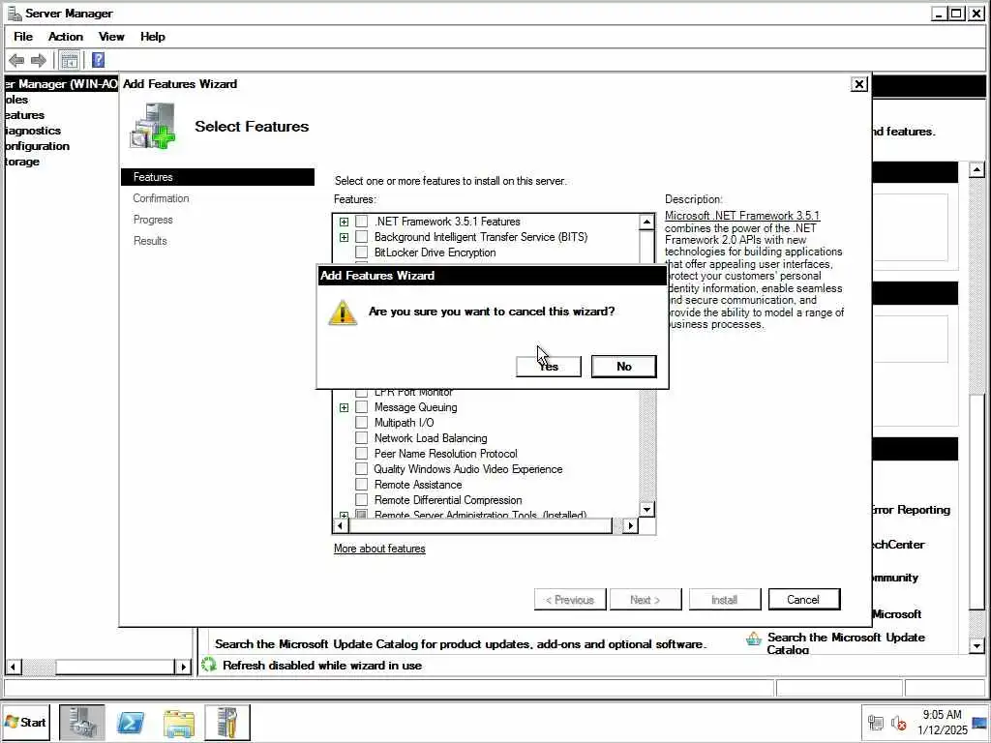The height and width of the screenshot is (743, 991).
Task: Check the Remote Assistance checkbox
Action: pos(362,485)
